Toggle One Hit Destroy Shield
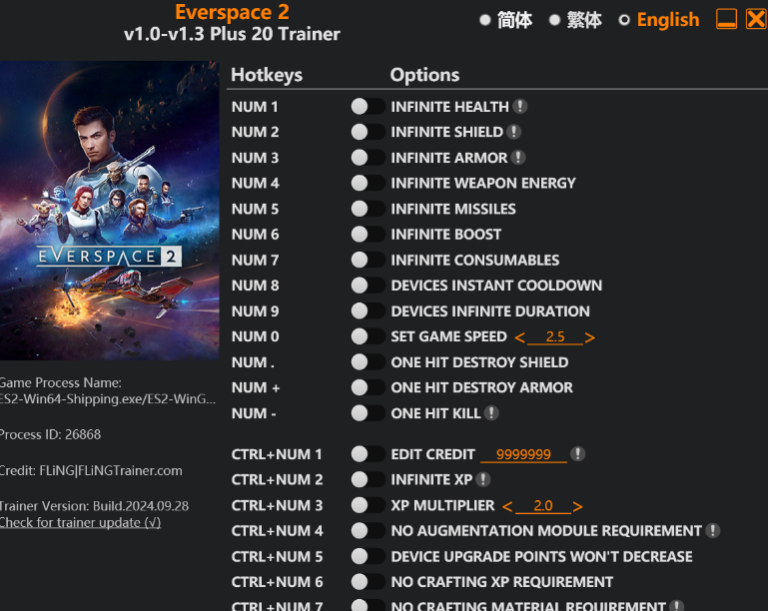 [368, 361]
